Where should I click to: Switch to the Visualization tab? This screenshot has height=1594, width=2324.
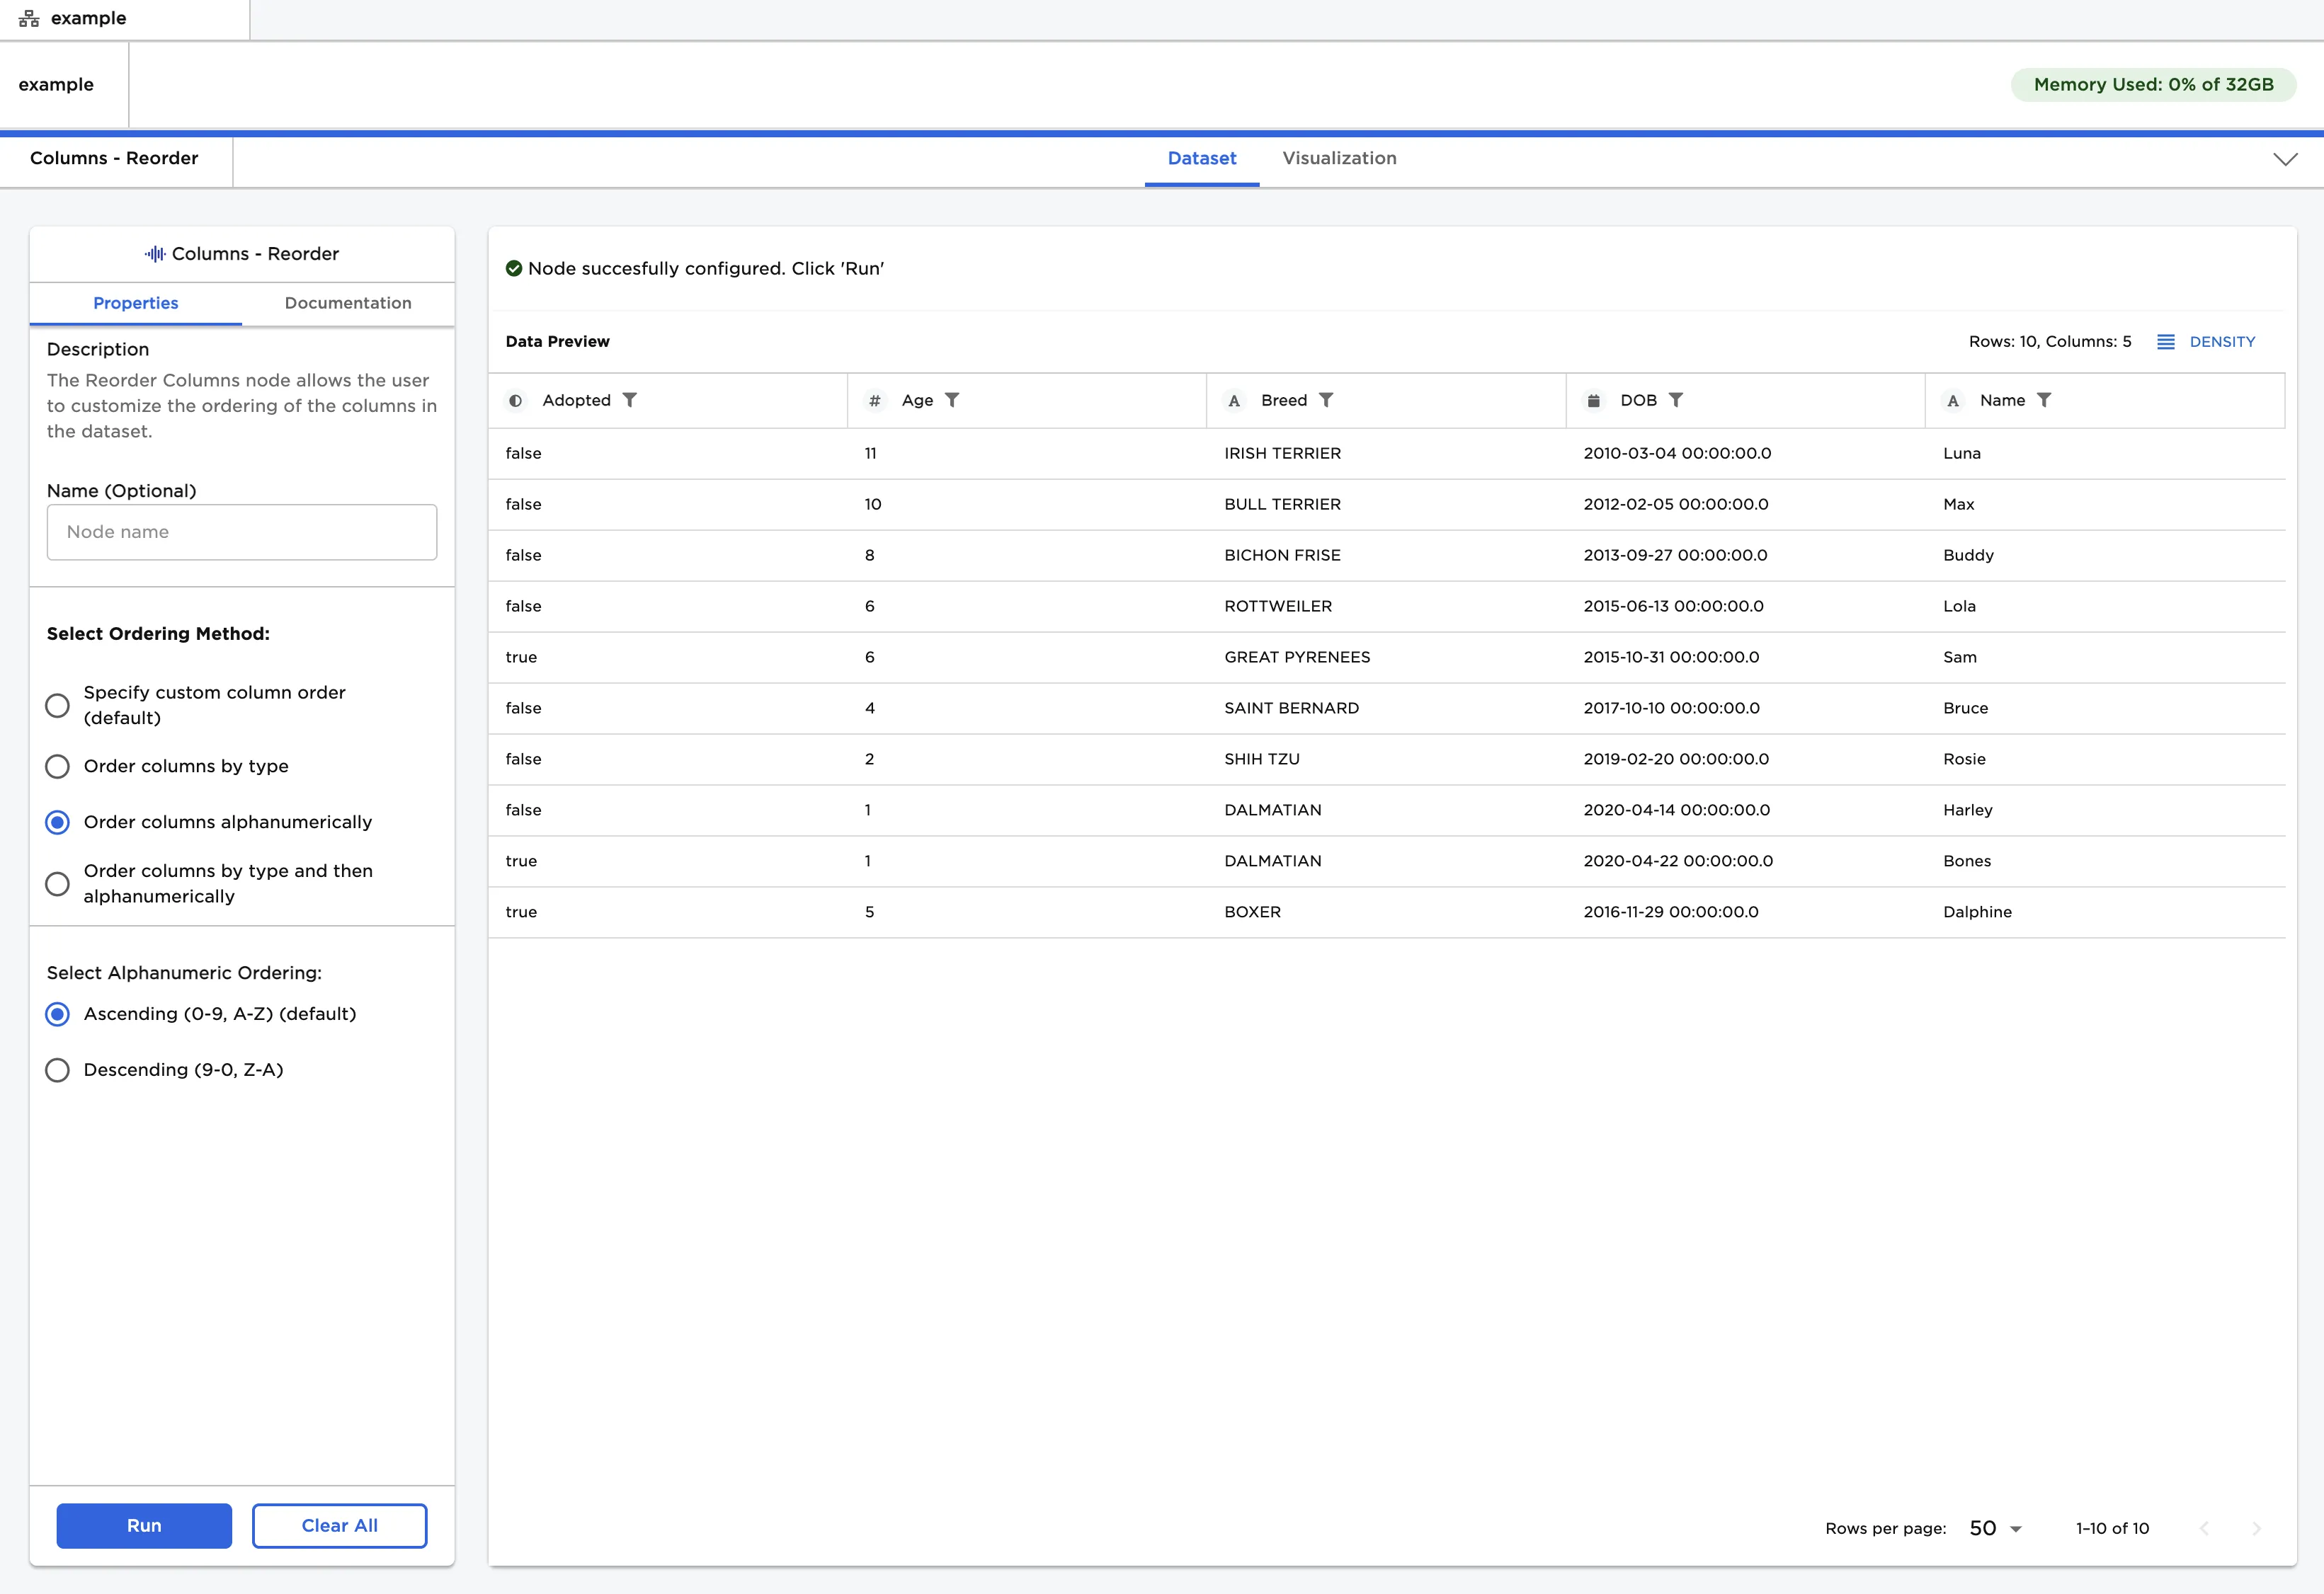(x=1339, y=158)
